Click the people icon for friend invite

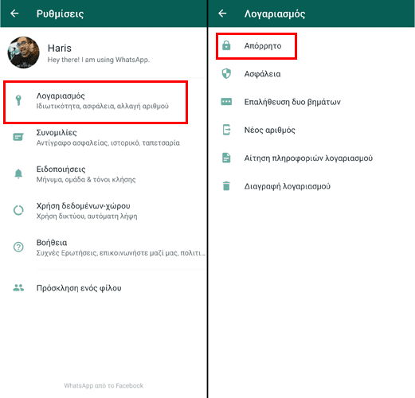pyautogui.click(x=18, y=287)
